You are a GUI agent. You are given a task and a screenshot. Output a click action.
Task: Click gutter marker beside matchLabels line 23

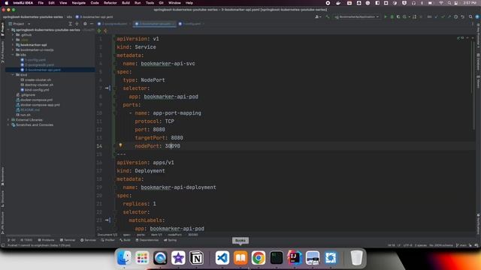click(107, 220)
